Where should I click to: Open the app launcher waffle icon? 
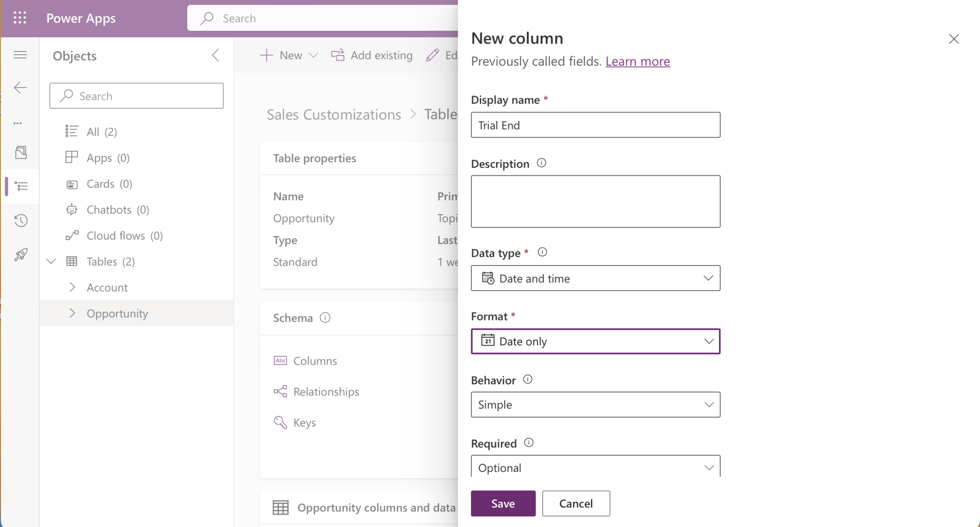point(20,18)
